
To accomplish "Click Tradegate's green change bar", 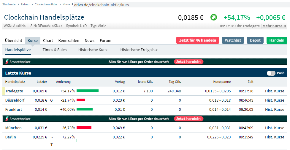I will coord(88,91).
